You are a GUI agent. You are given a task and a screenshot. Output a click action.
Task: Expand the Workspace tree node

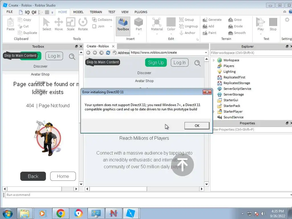coord(214,60)
